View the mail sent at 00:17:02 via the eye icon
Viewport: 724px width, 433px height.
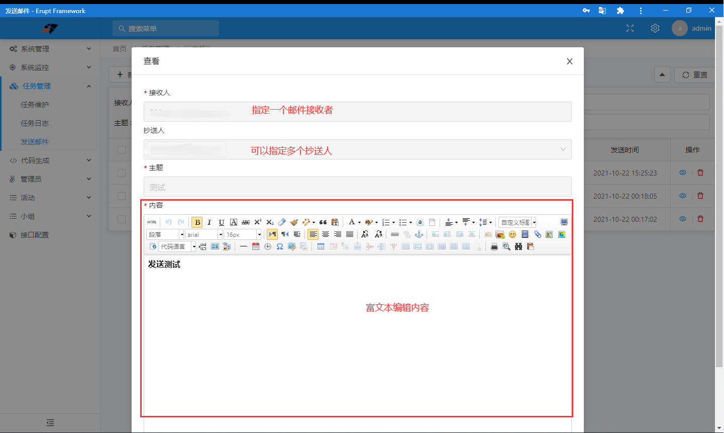click(x=683, y=219)
